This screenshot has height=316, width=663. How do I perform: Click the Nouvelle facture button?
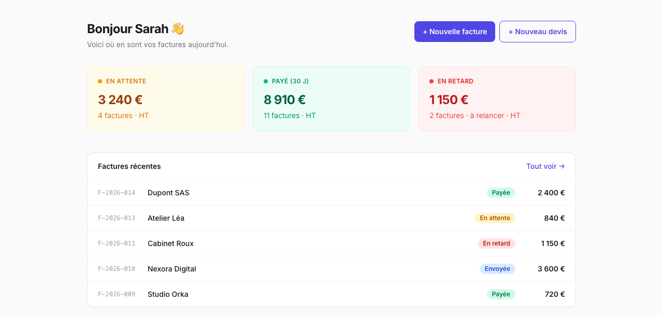click(x=455, y=32)
